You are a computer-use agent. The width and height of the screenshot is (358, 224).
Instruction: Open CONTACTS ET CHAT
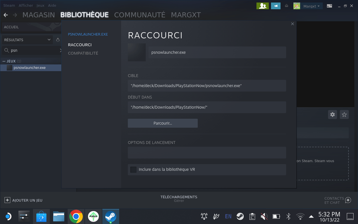(338, 200)
